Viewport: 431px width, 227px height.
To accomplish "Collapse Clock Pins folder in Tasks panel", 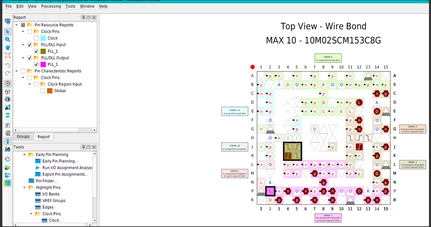I will click(31, 214).
